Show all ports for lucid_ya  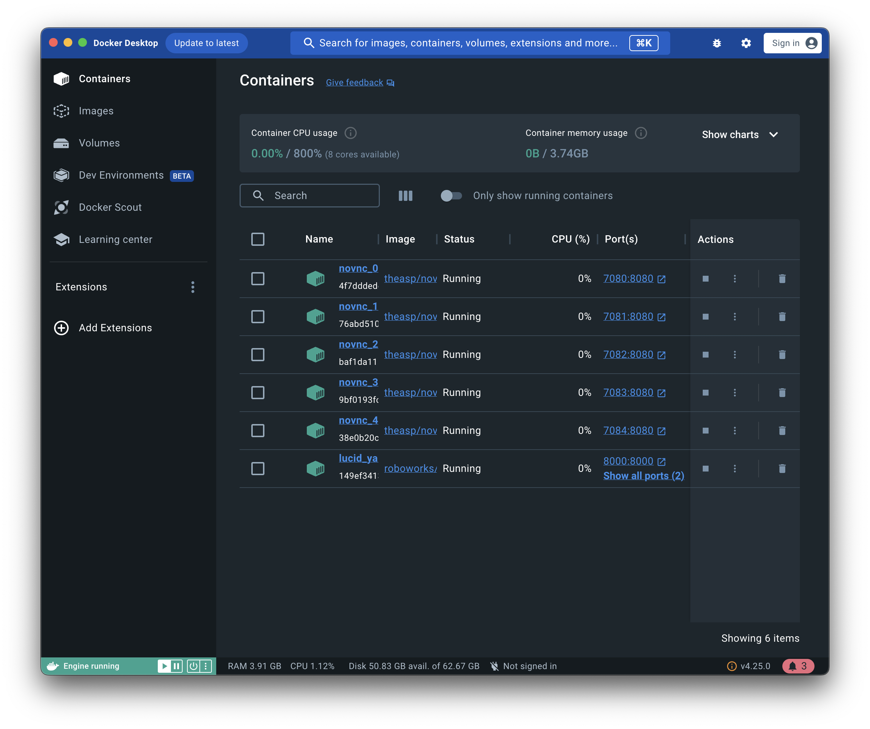pyautogui.click(x=644, y=476)
